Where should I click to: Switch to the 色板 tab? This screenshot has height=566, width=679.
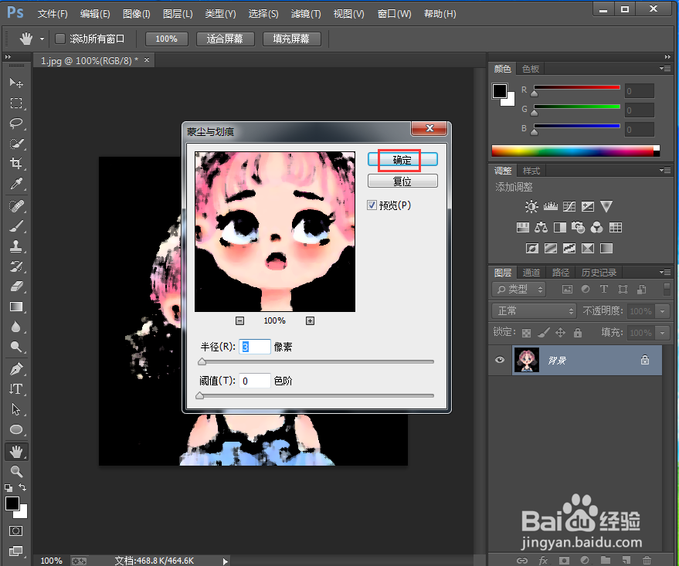tap(531, 69)
